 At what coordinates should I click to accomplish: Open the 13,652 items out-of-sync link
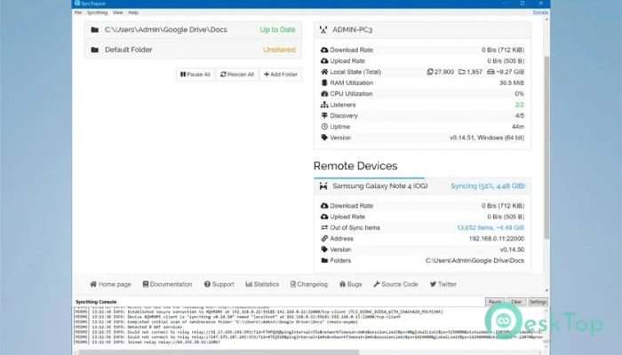click(x=490, y=228)
